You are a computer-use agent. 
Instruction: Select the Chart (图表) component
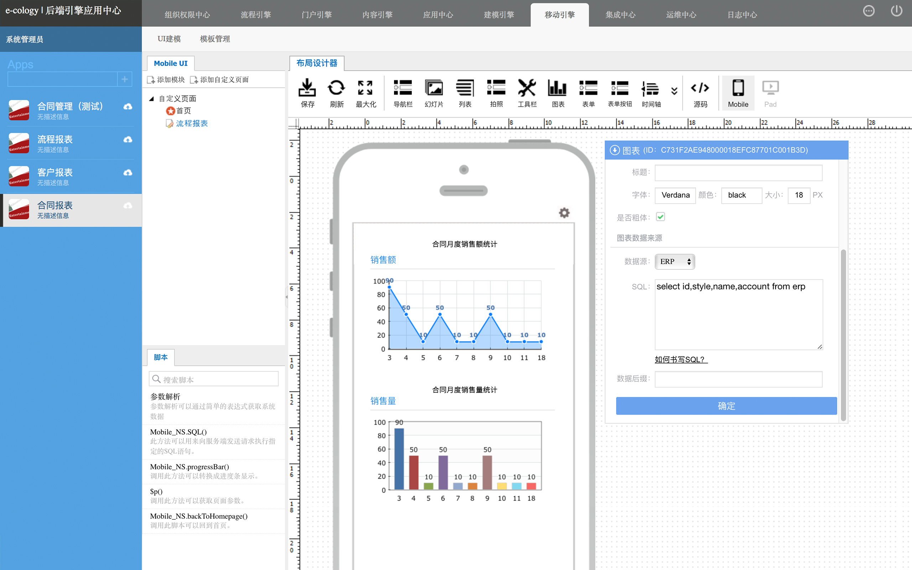click(x=558, y=93)
